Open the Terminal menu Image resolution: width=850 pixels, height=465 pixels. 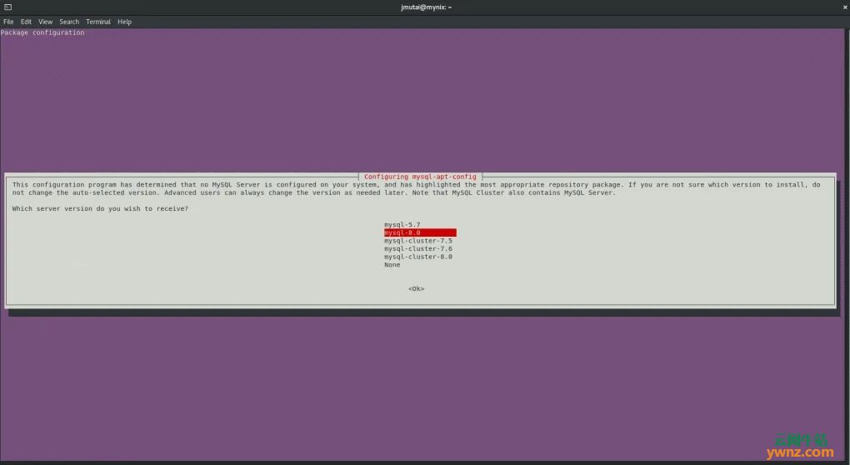[98, 22]
